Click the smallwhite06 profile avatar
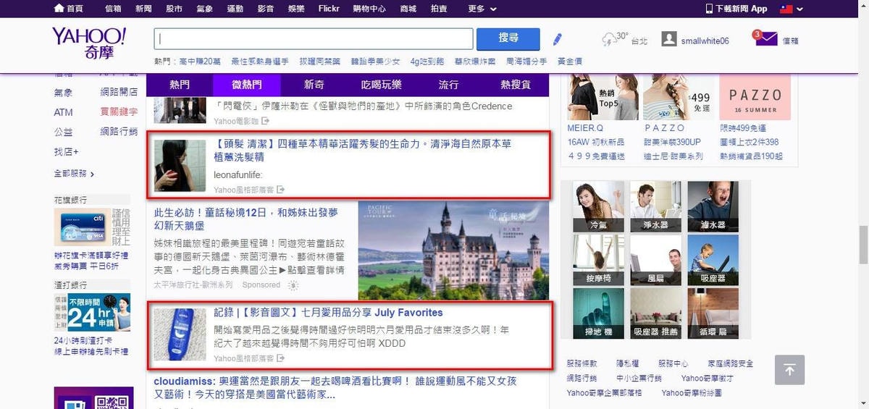The height and width of the screenshot is (409, 869). click(x=669, y=40)
